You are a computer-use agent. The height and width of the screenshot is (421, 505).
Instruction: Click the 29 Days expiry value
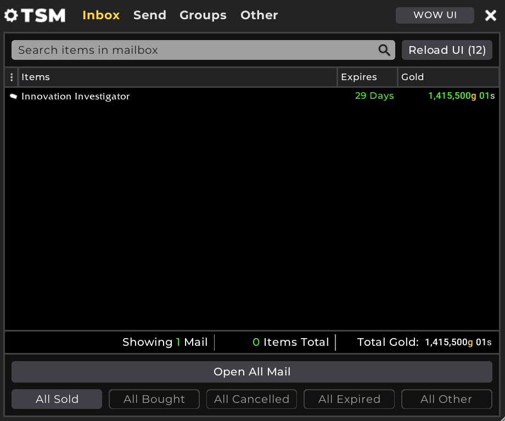[x=374, y=96]
